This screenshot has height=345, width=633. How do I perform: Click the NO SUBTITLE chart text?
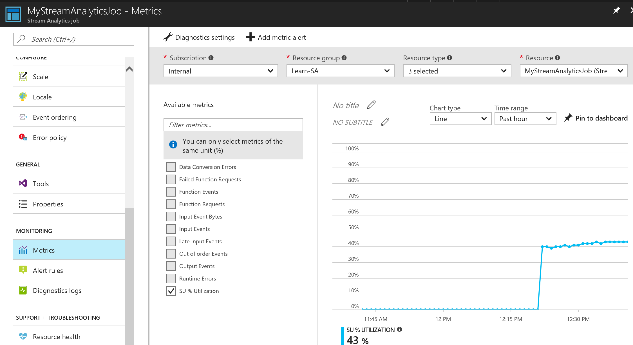point(352,122)
